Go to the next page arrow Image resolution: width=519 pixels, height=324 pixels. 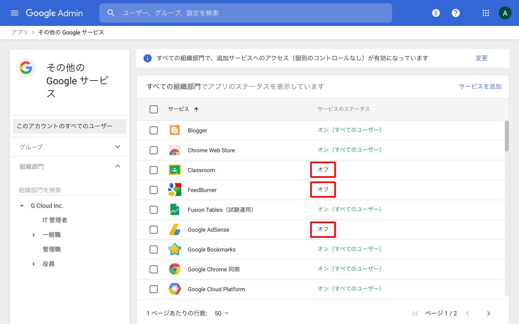pyautogui.click(x=489, y=313)
